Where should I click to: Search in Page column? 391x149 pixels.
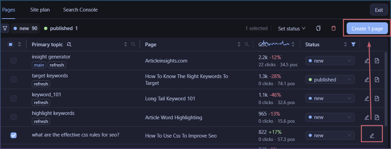[247, 44]
